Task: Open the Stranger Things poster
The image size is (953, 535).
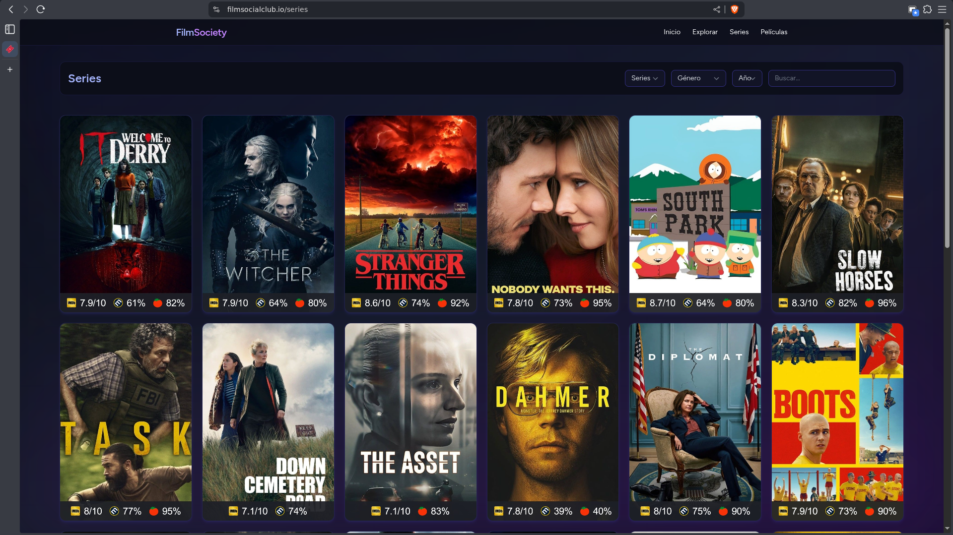Action: [410, 204]
